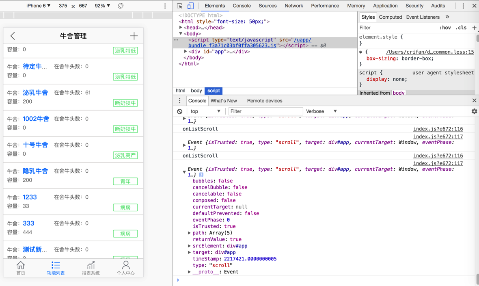Switch to the Network tab
Viewport: 479px width, 286px height.
(x=293, y=6)
